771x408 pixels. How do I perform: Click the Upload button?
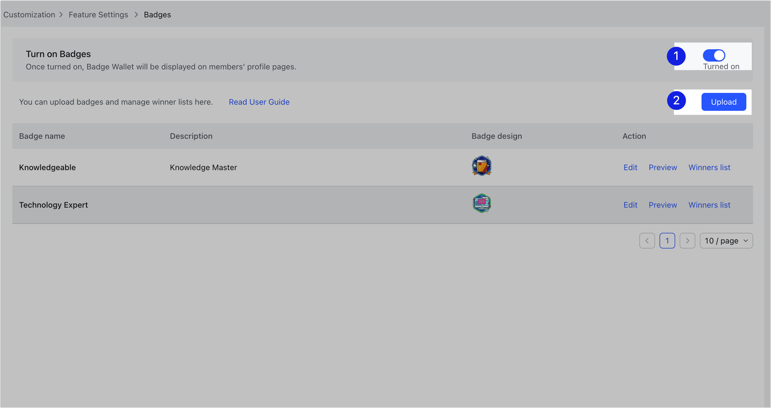pyautogui.click(x=723, y=102)
